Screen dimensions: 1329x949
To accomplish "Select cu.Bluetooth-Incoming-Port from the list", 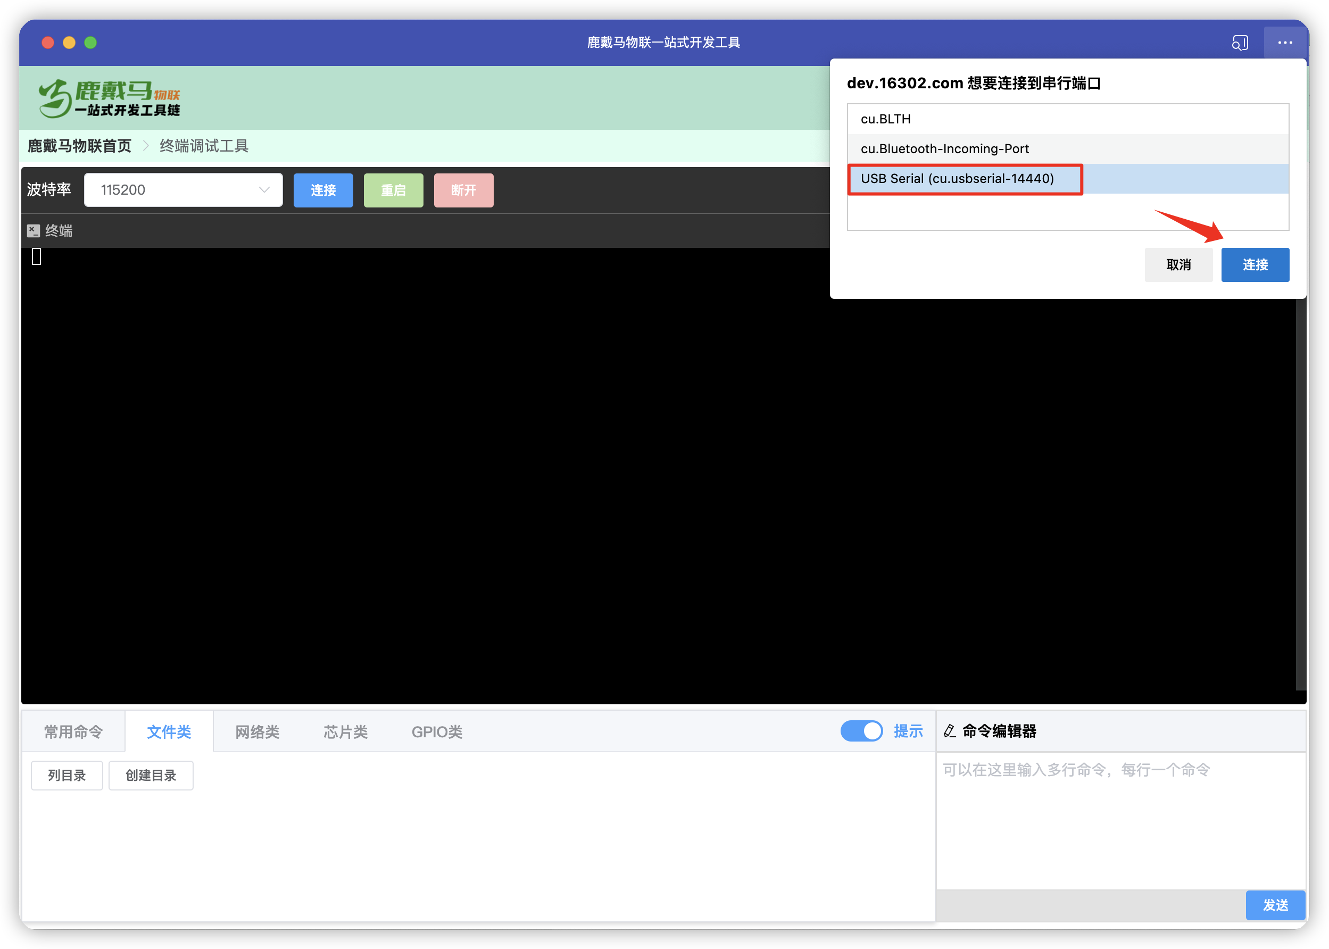I will pos(944,149).
